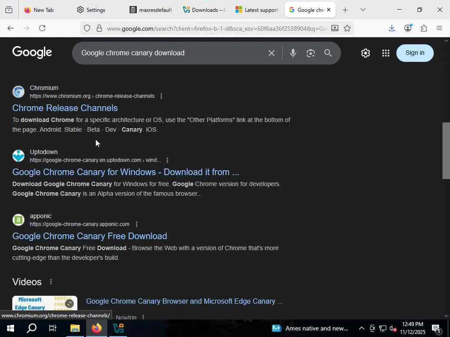Click the Firefox taskbar icon
The width and height of the screenshot is (450, 337).
coord(96,328)
